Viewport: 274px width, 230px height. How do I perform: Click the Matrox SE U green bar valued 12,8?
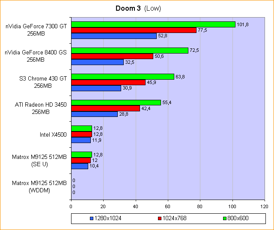pyautogui.click(x=82, y=155)
